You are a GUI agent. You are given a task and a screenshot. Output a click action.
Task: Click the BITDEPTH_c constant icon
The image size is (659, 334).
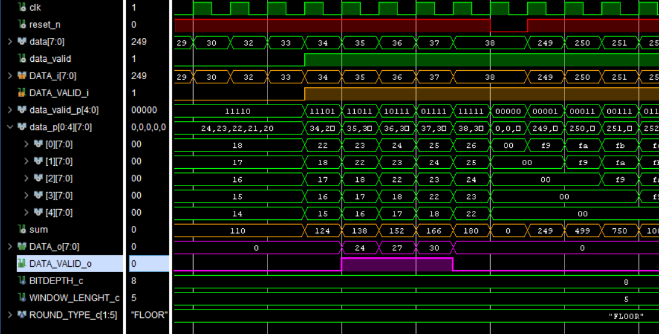pos(22,281)
